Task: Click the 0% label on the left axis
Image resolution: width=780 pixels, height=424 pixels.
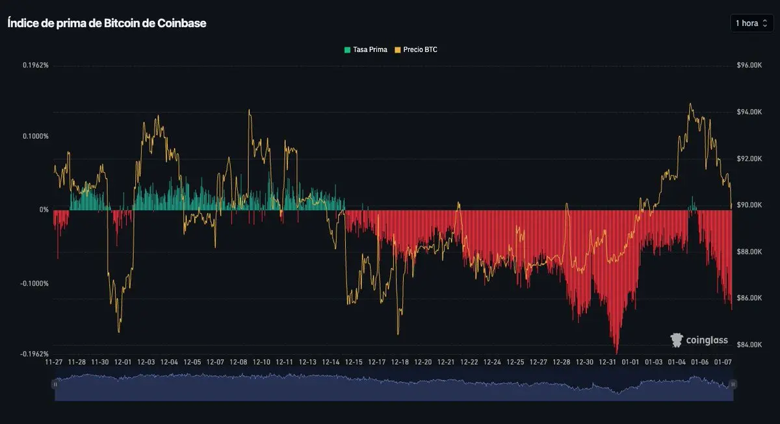Action: (x=43, y=210)
